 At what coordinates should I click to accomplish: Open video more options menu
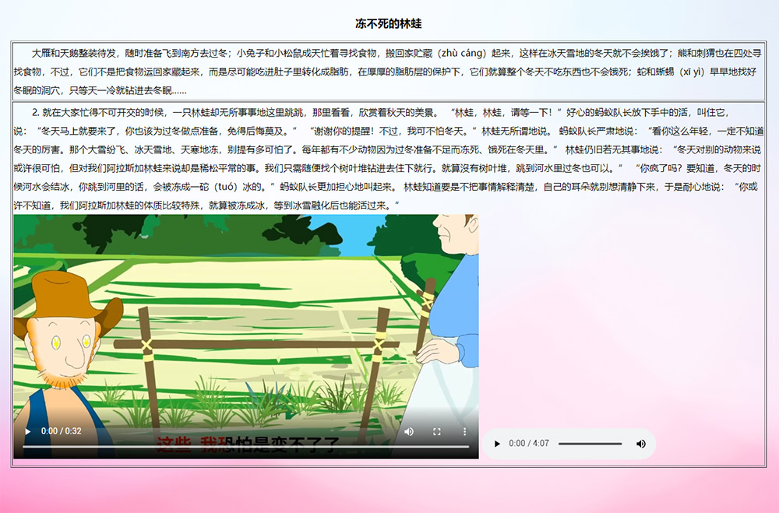tap(464, 431)
